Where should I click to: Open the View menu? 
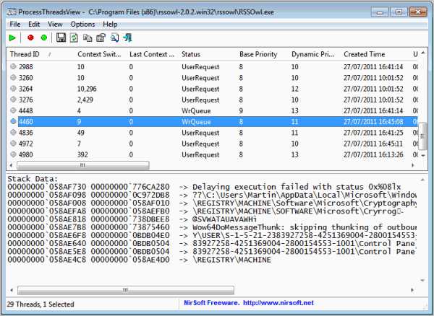[x=55, y=25]
